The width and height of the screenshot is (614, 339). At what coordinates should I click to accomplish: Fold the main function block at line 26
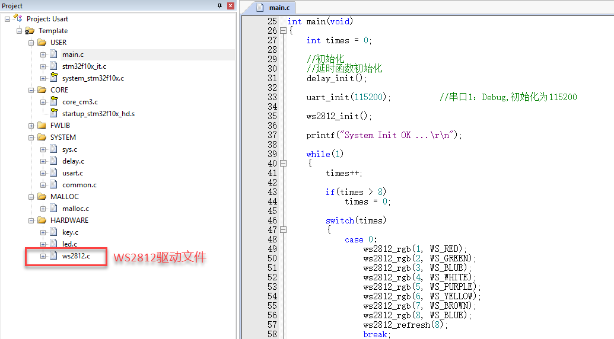coord(283,31)
